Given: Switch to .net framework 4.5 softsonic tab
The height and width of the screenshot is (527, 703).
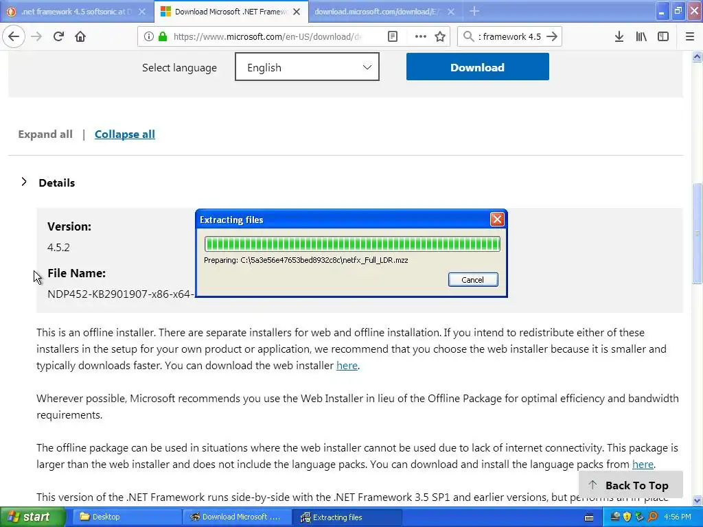Looking at the screenshot, I should pos(76,12).
